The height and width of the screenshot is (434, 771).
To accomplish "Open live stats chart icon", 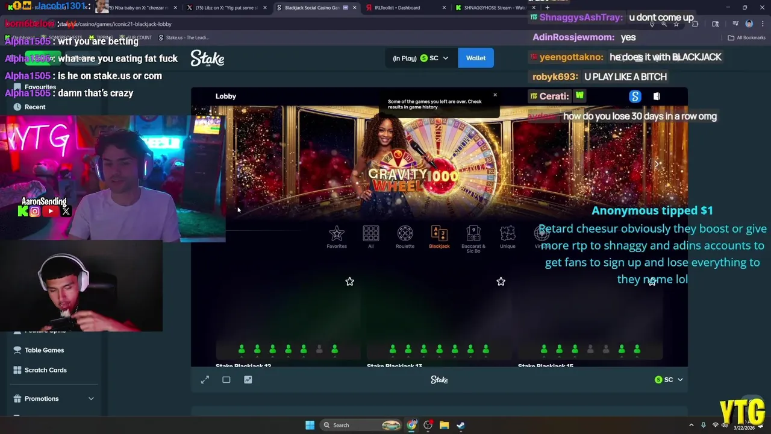I will point(248,380).
